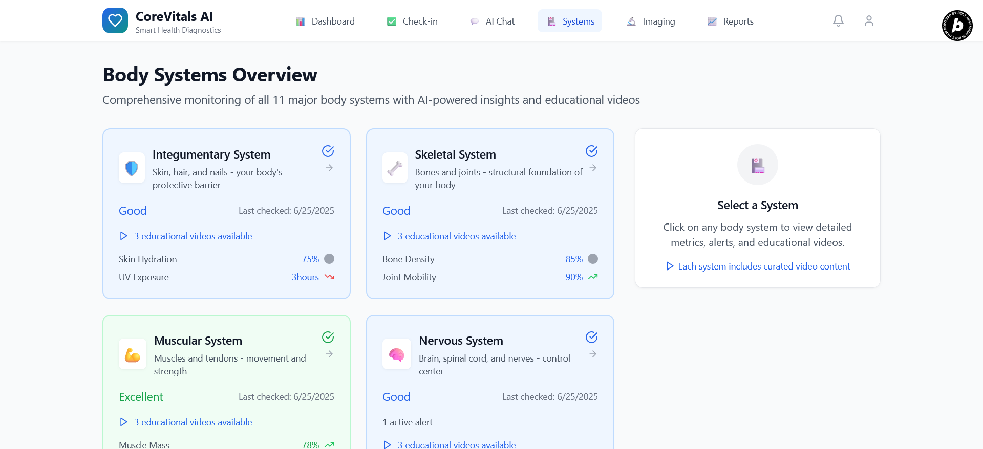Expand Skeletal System via its arrow
This screenshot has height=449, width=983.
point(593,168)
